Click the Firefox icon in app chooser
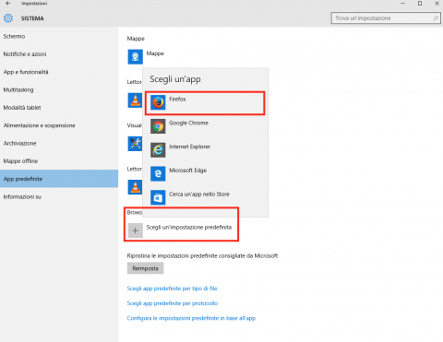 (158, 102)
